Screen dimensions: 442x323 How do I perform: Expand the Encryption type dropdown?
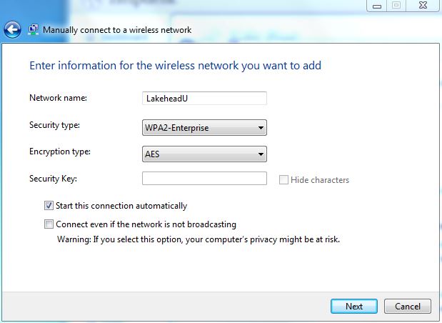tap(204, 154)
